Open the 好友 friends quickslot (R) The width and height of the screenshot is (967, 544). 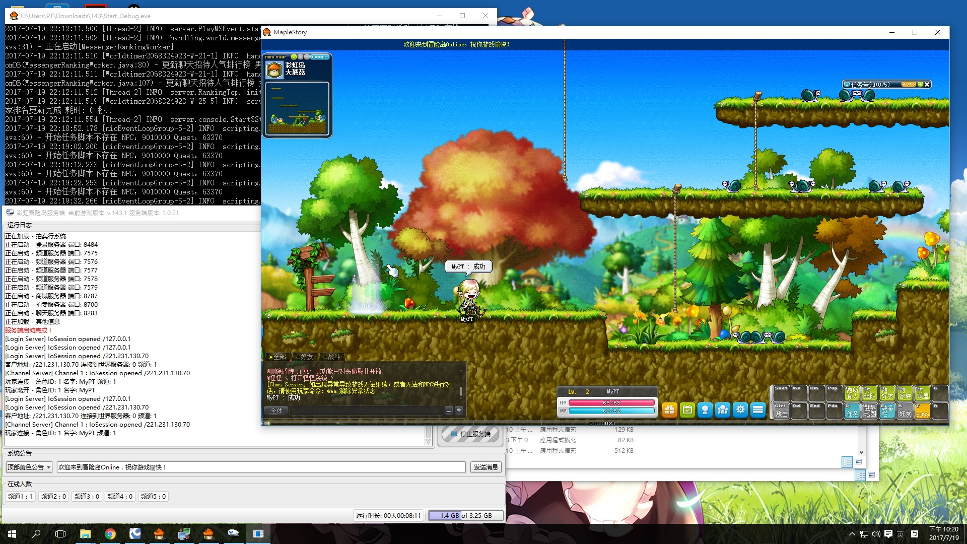click(x=905, y=411)
